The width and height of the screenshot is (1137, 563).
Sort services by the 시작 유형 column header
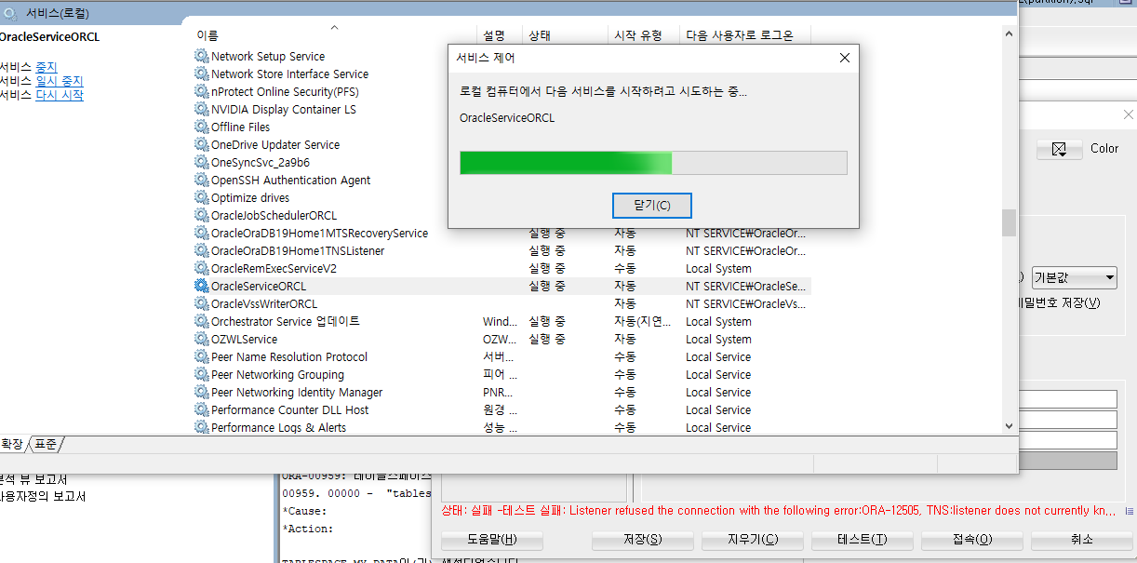pyautogui.click(x=644, y=35)
